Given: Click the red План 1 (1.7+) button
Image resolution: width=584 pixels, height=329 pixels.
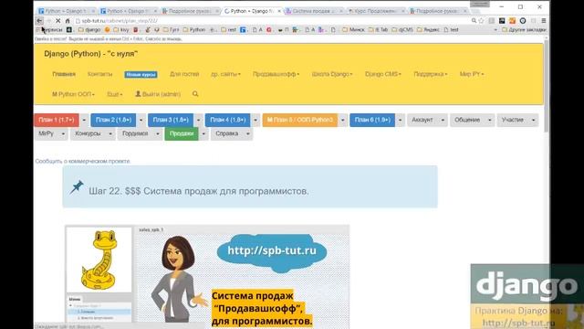Looking at the screenshot, I should [x=57, y=120].
